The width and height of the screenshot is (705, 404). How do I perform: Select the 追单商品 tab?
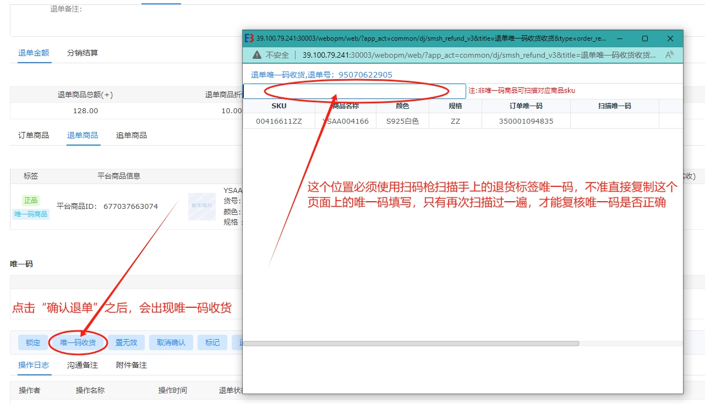pos(132,135)
